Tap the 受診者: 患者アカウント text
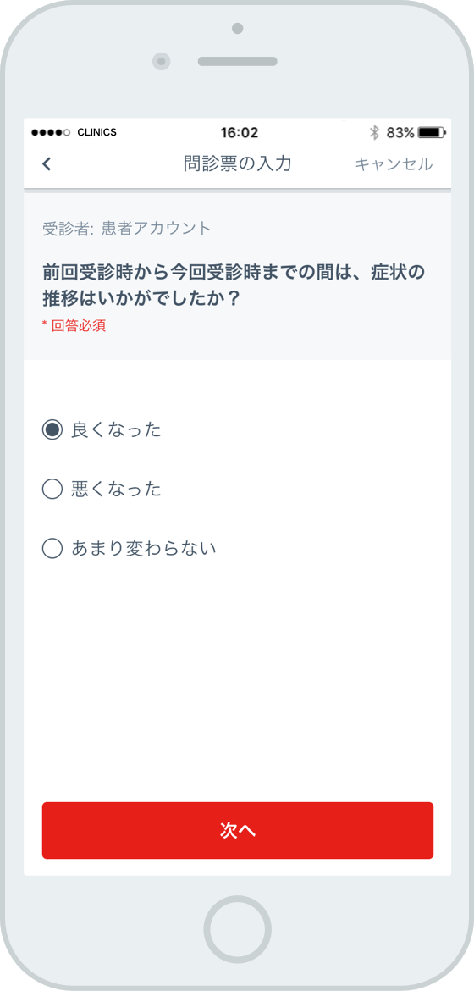 click(126, 229)
